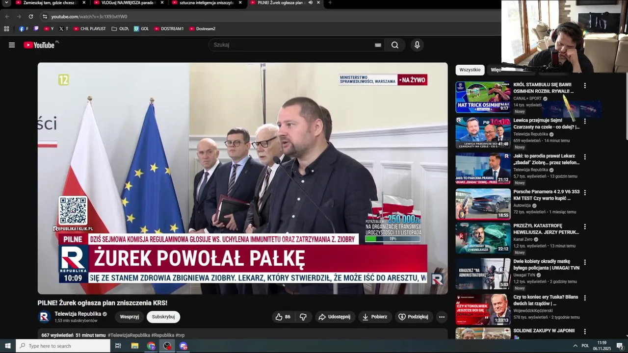Viewport: 628px width, 353px height.
Task: Download the video with Pobierz
Action: 375,317
